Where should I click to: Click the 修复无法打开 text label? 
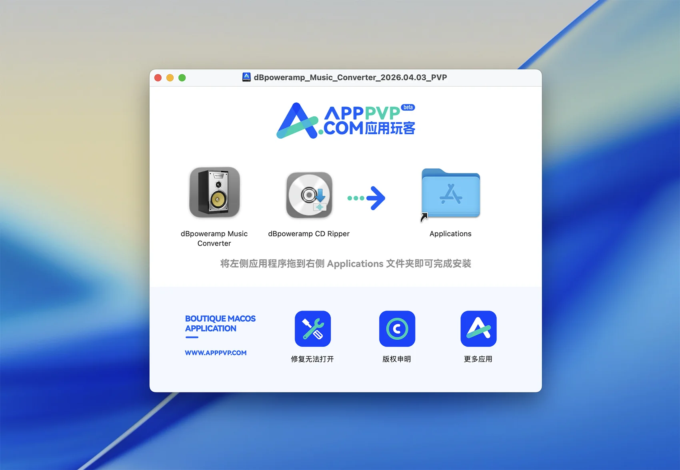(x=312, y=359)
